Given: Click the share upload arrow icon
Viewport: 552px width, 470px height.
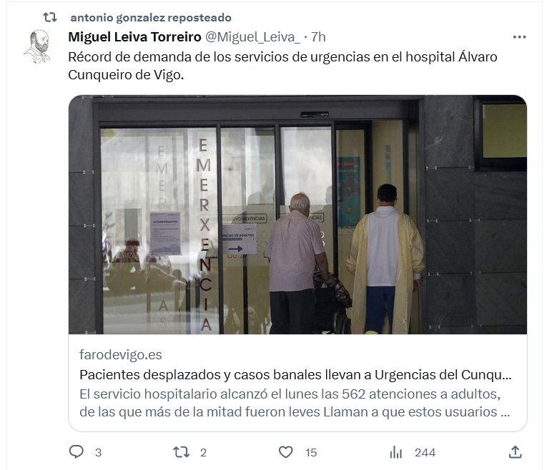Looking at the screenshot, I should [515, 452].
